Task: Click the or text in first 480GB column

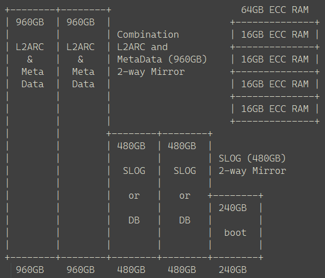Action: [134, 196]
